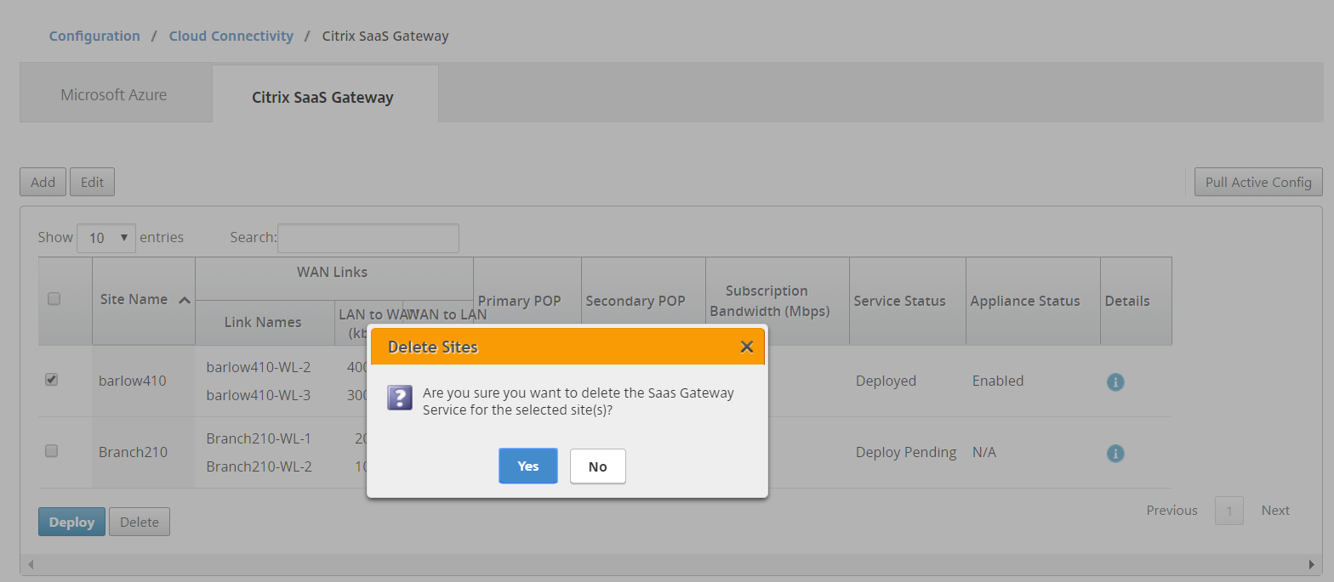1334x582 pixels.
Task: Click the Pull Active Config button
Action: 1257,182
